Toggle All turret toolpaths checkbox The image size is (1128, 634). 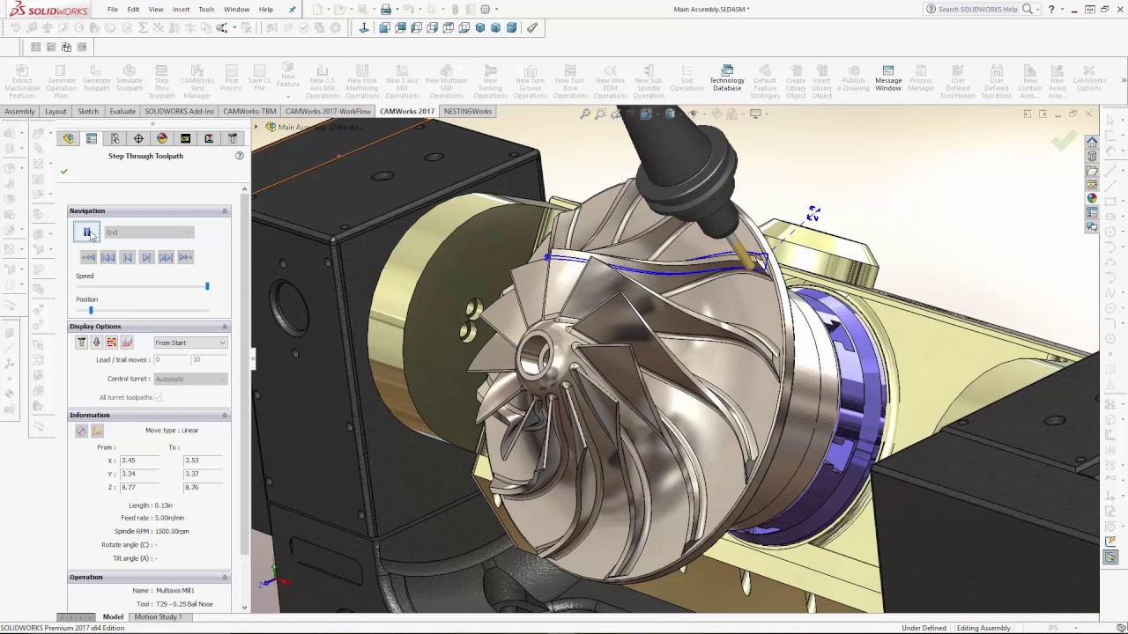(x=159, y=397)
